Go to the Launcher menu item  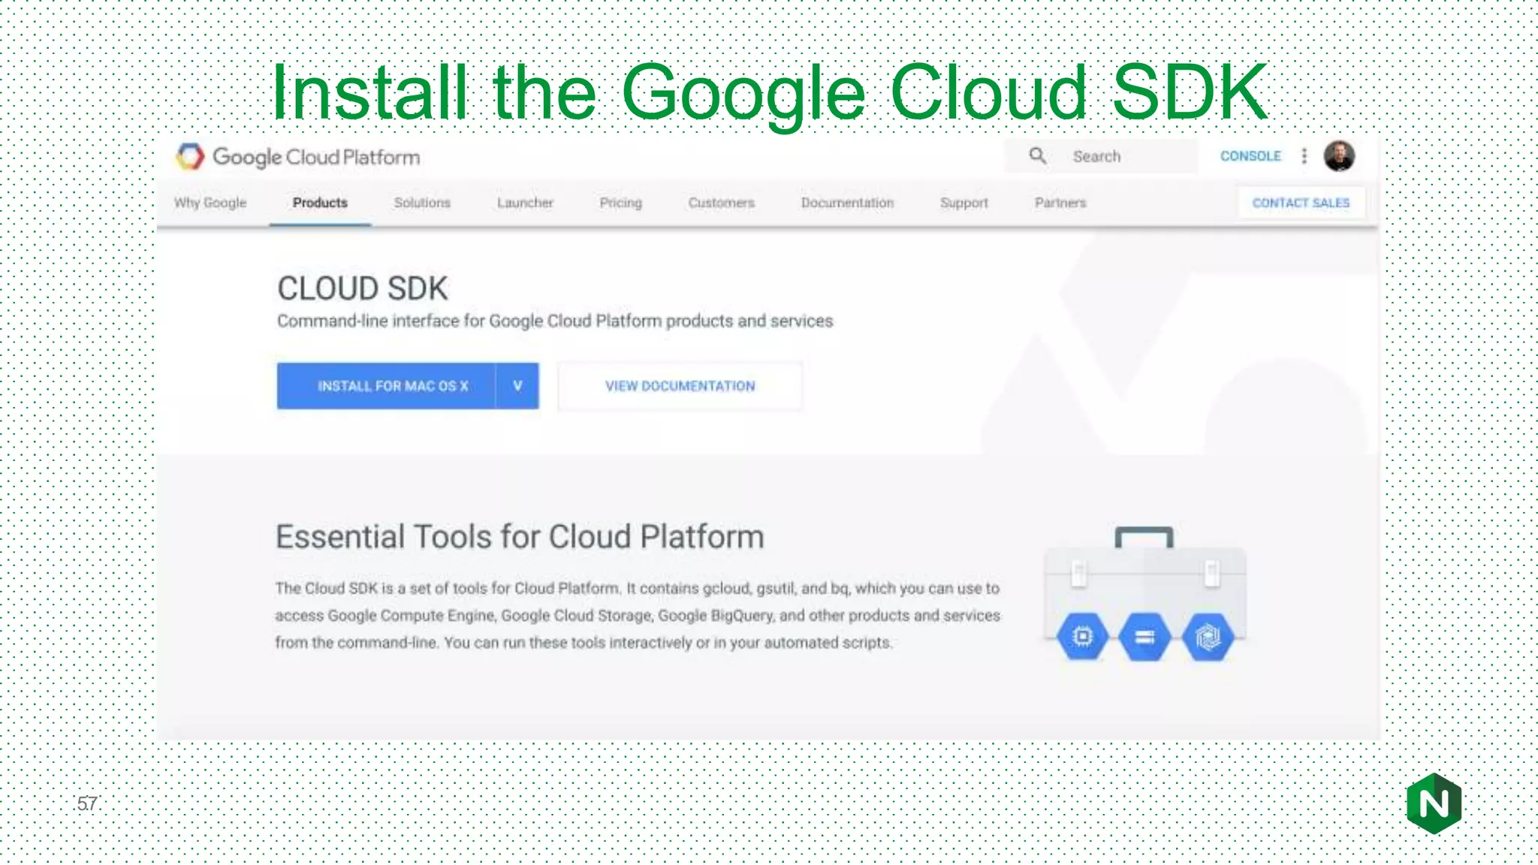pos(525,203)
